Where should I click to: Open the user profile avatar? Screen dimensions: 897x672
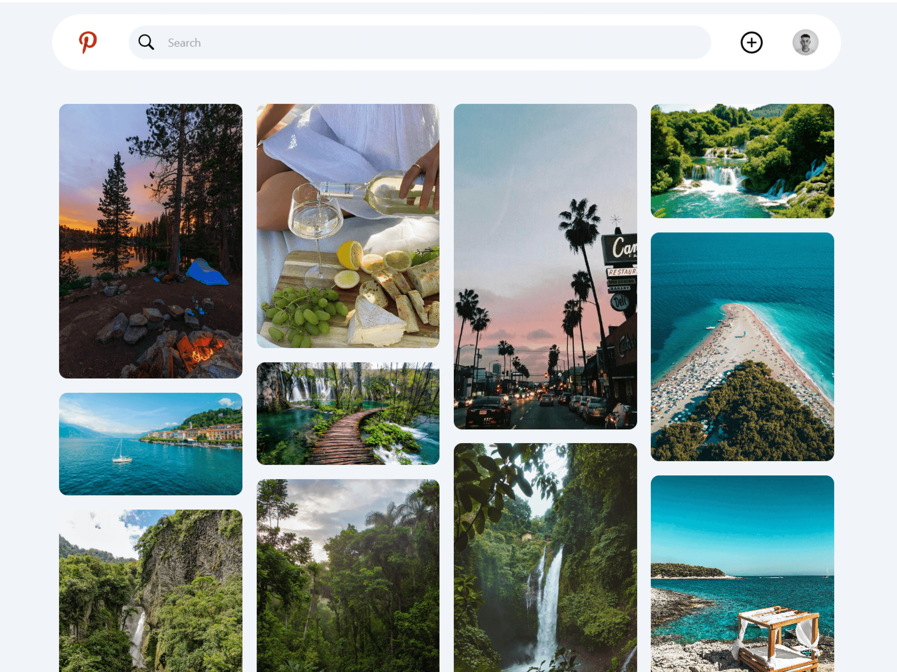(x=805, y=42)
